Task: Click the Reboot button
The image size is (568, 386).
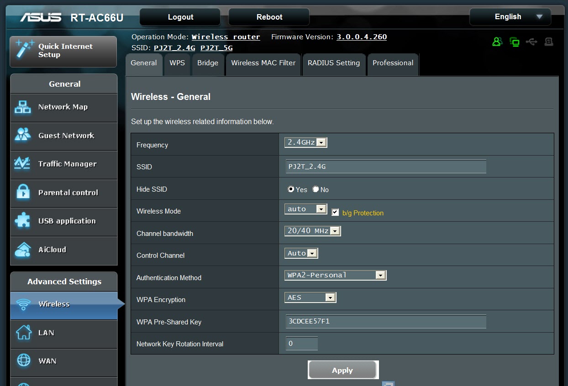Action: (269, 17)
